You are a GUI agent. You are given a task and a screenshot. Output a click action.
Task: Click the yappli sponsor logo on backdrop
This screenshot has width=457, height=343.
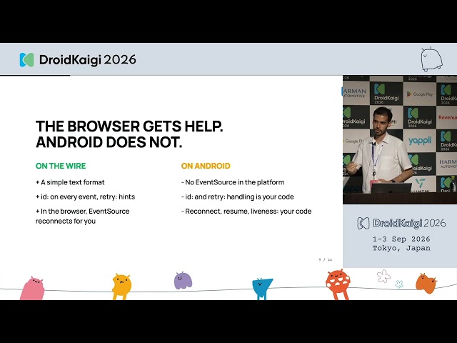point(420,141)
